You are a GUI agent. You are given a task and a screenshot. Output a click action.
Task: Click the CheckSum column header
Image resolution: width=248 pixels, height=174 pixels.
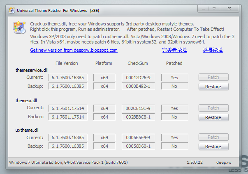138,63
